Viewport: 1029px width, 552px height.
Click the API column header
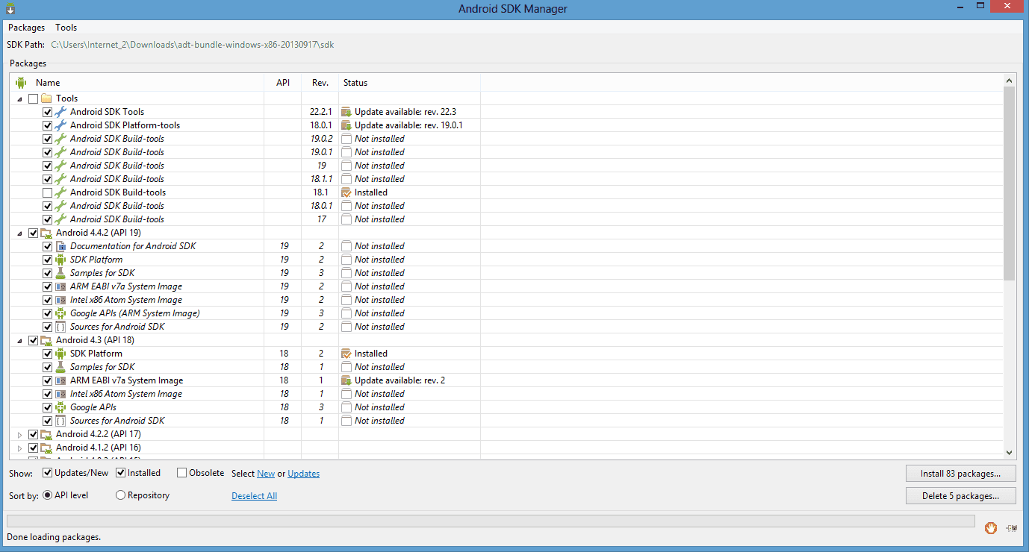click(283, 83)
